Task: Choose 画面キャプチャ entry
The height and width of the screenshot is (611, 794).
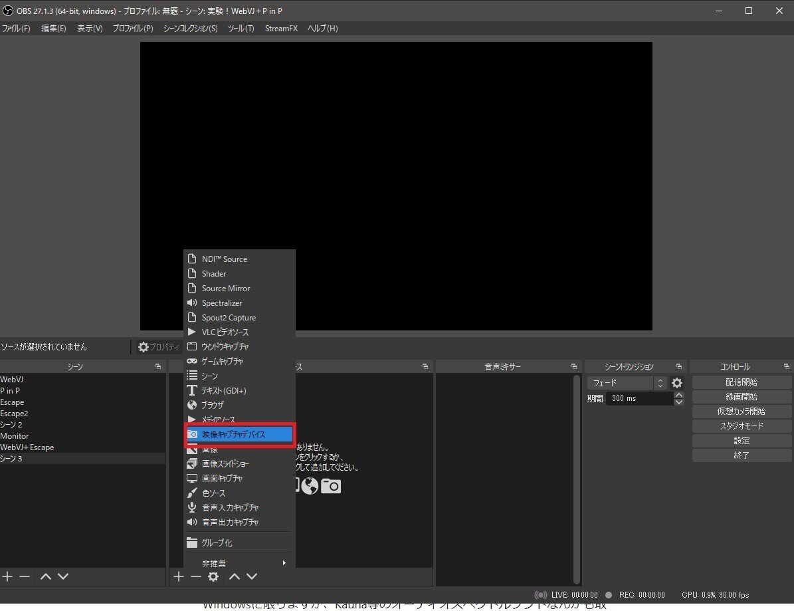Action: tap(239, 479)
